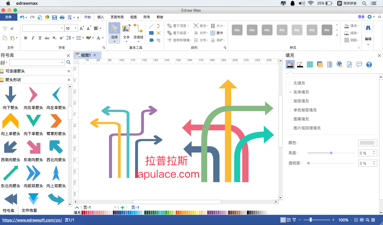Open the fill color dropdown in Fill panel

click(x=368, y=143)
